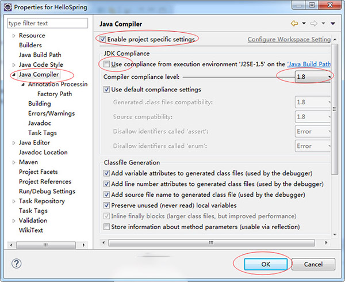
Task: Collapse the Java Compiler tree node
Action: point(14,75)
